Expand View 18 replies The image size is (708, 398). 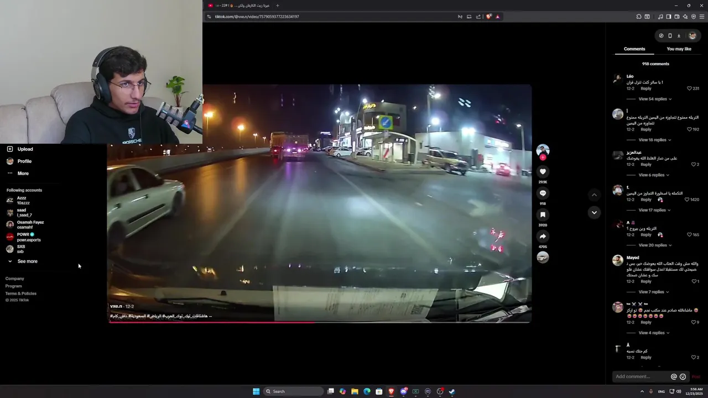click(x=655, y=140)
